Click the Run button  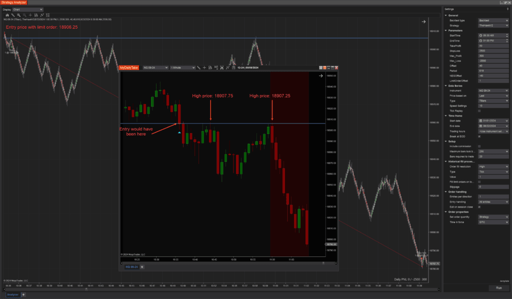coord(498,288)
